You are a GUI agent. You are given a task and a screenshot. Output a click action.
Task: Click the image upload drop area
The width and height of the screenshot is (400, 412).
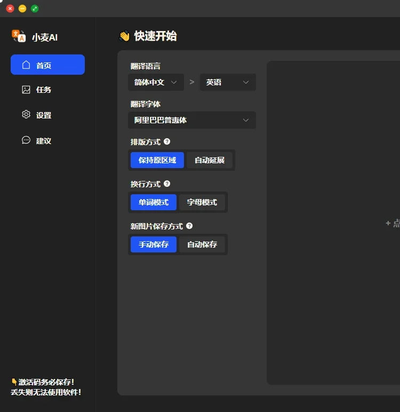(333, 223)
